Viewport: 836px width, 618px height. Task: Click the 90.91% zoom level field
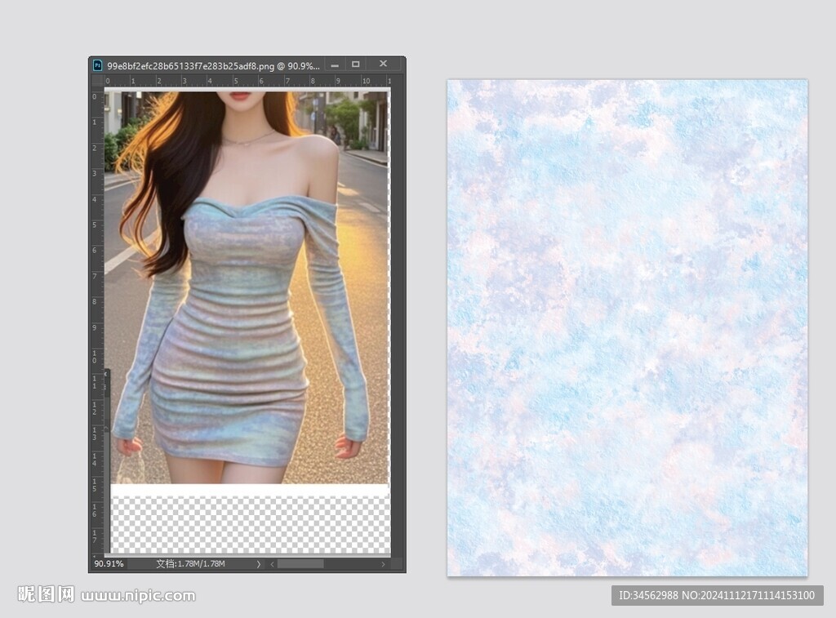pos(109,563)
